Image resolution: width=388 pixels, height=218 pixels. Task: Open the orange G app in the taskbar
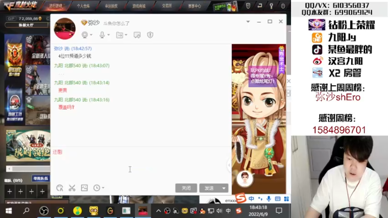click(110, 211)
